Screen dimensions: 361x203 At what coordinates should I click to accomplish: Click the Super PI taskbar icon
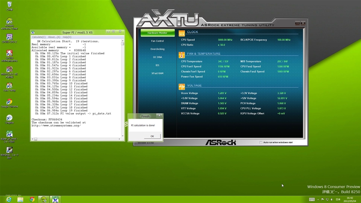click(x=55, y=199)
